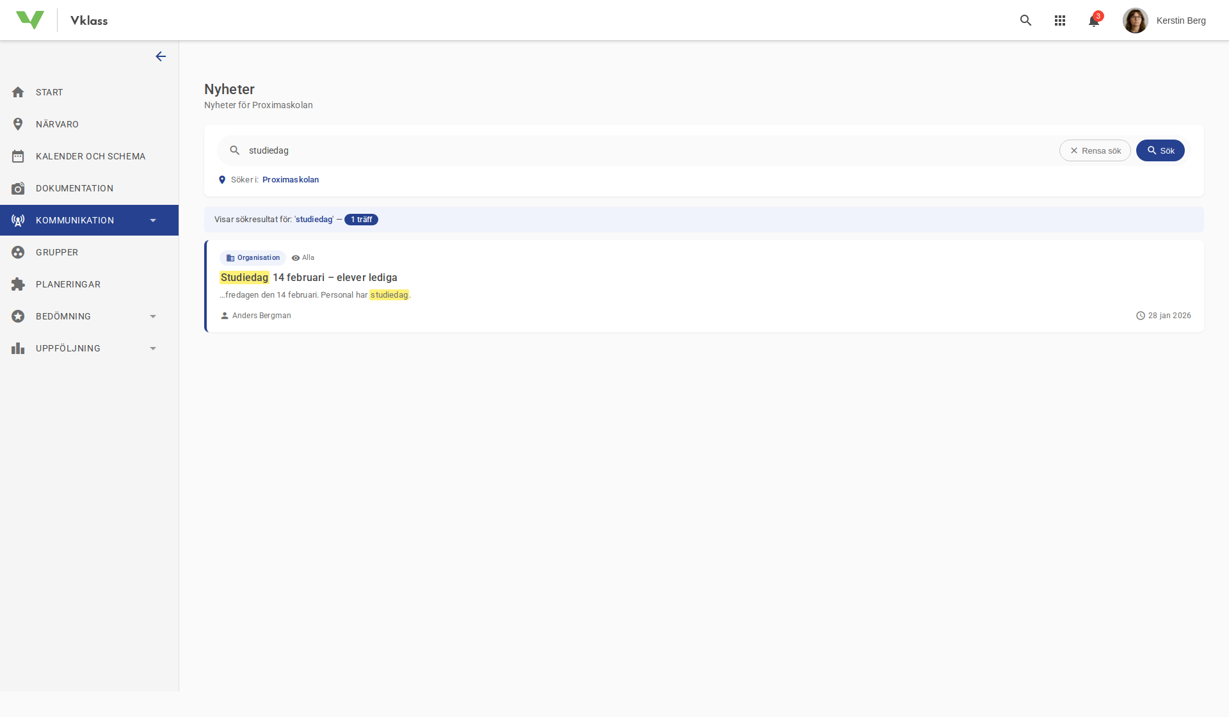Select the Grupper people icon
This screenshot has width=1229, height=717.
click(19, 252)
